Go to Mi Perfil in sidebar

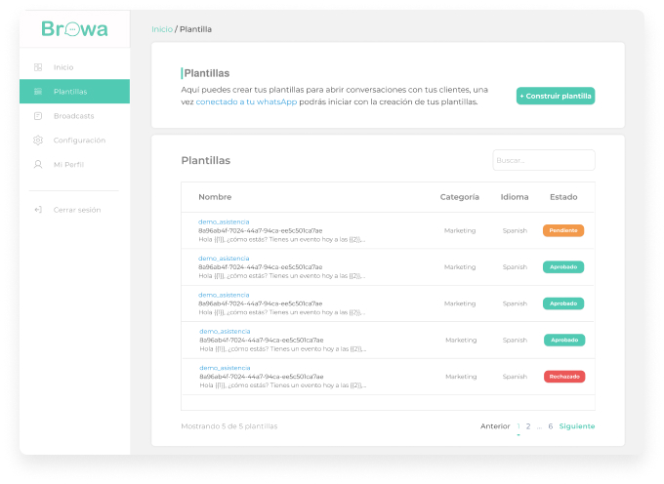[x=68, y=165]
